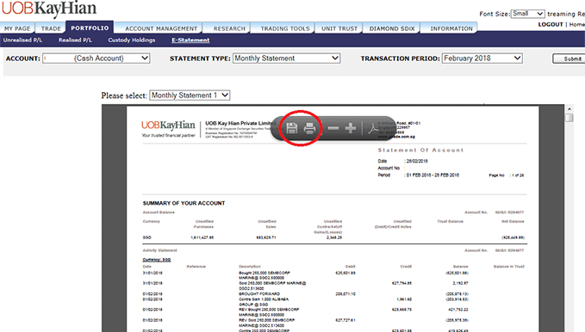This screenshot has height=332, width=585.
Task: Select the Unrealised P/L submenu
Action: point(22,40)
